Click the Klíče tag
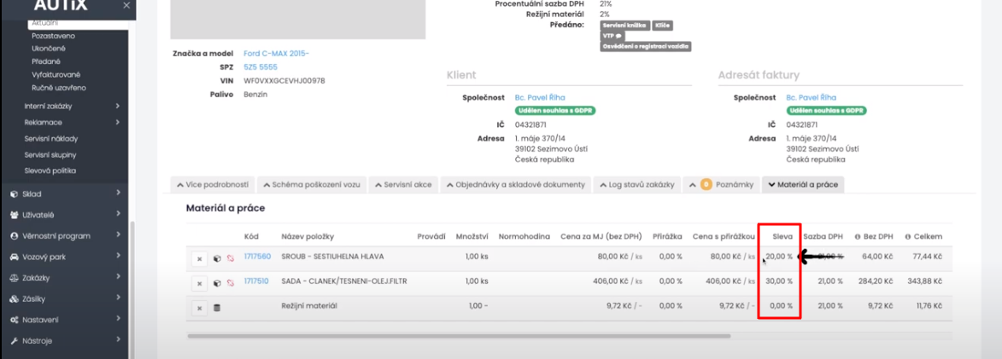This screenshot has width=1002, height=359. [662, 26]
